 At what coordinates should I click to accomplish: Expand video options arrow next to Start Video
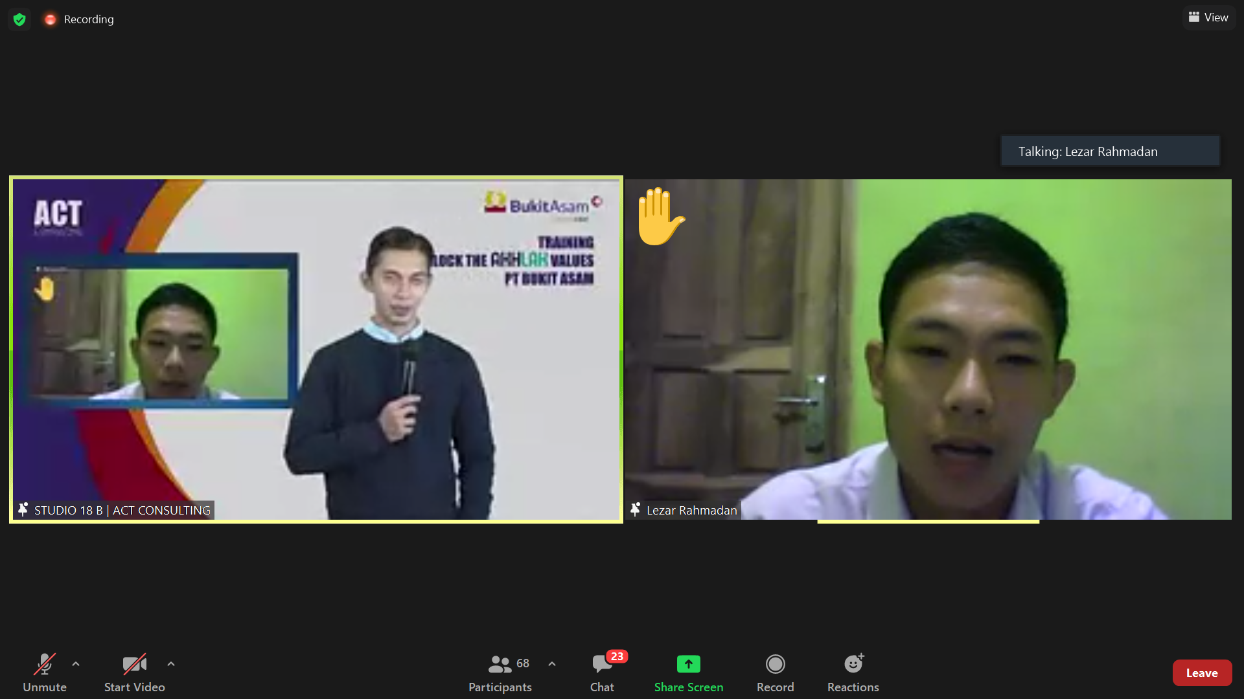coord(171,664)
